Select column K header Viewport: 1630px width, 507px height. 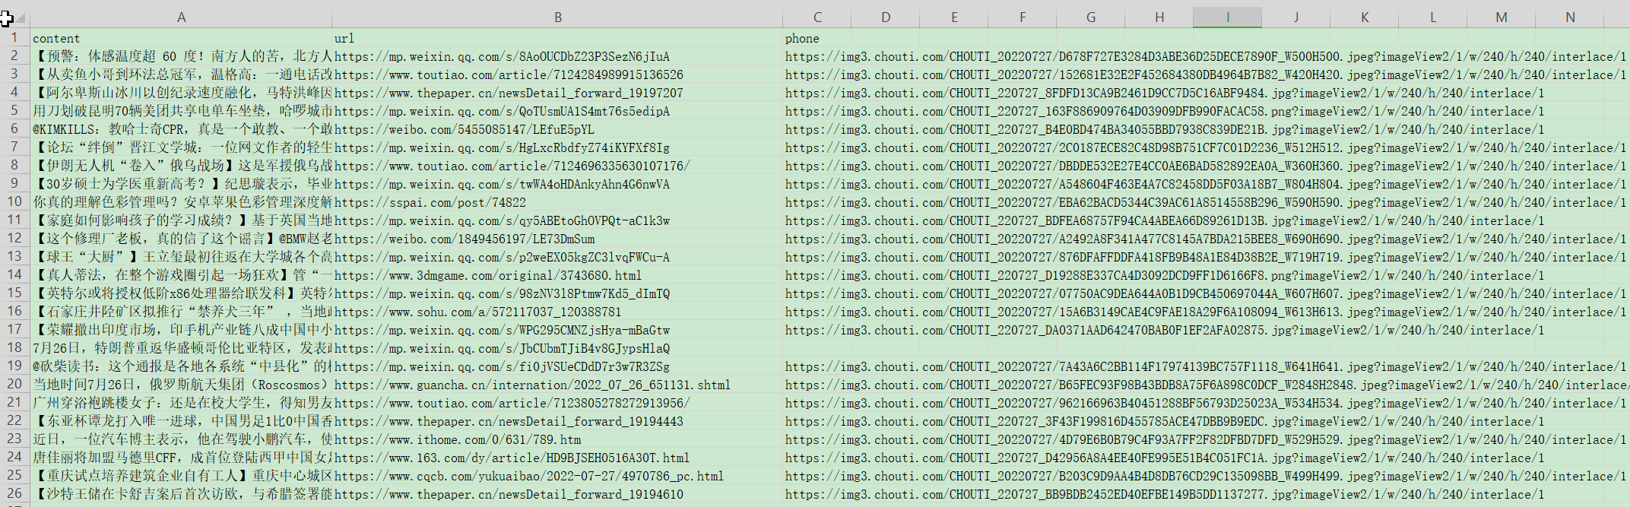point(1365,17)
